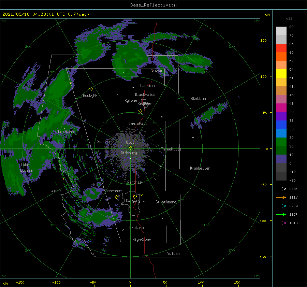The height and width of the screenshot is (287, 307).
Task: Click the magenta 18TS arrow symbol
Action: pos(281,223)
